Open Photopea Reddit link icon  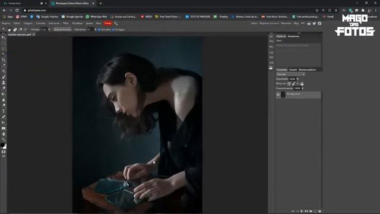coord(309,23)
